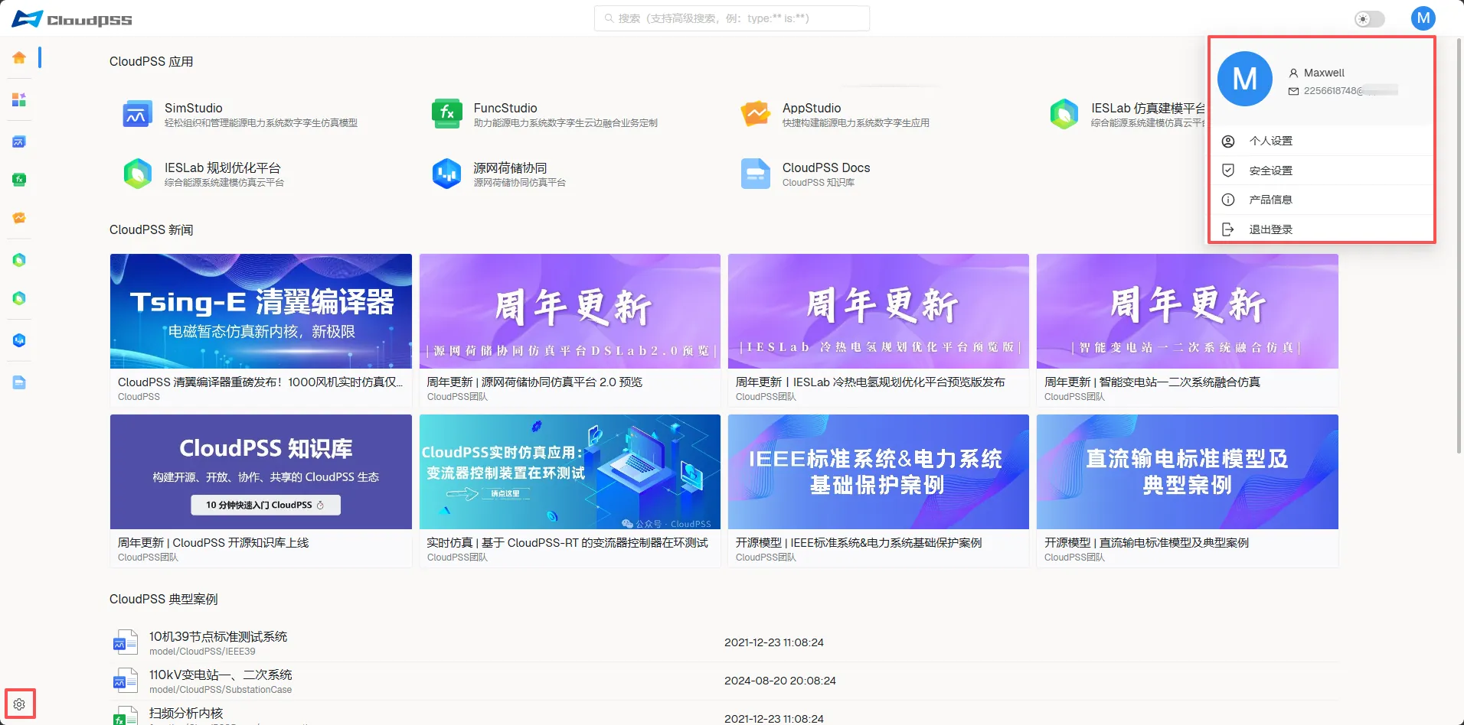Open the Tsing-E 清翼编译器 news thumbnail

tap(261, 311)
